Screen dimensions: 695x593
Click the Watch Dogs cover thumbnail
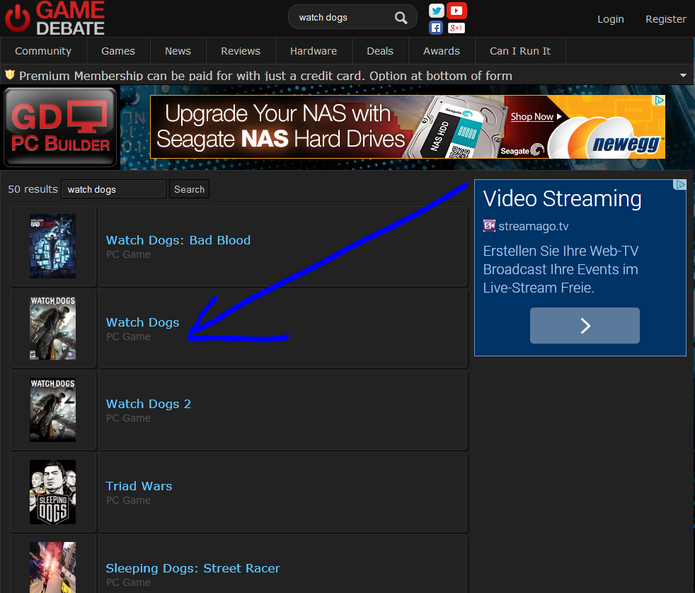pyautogui.click(x=53, y=328)
